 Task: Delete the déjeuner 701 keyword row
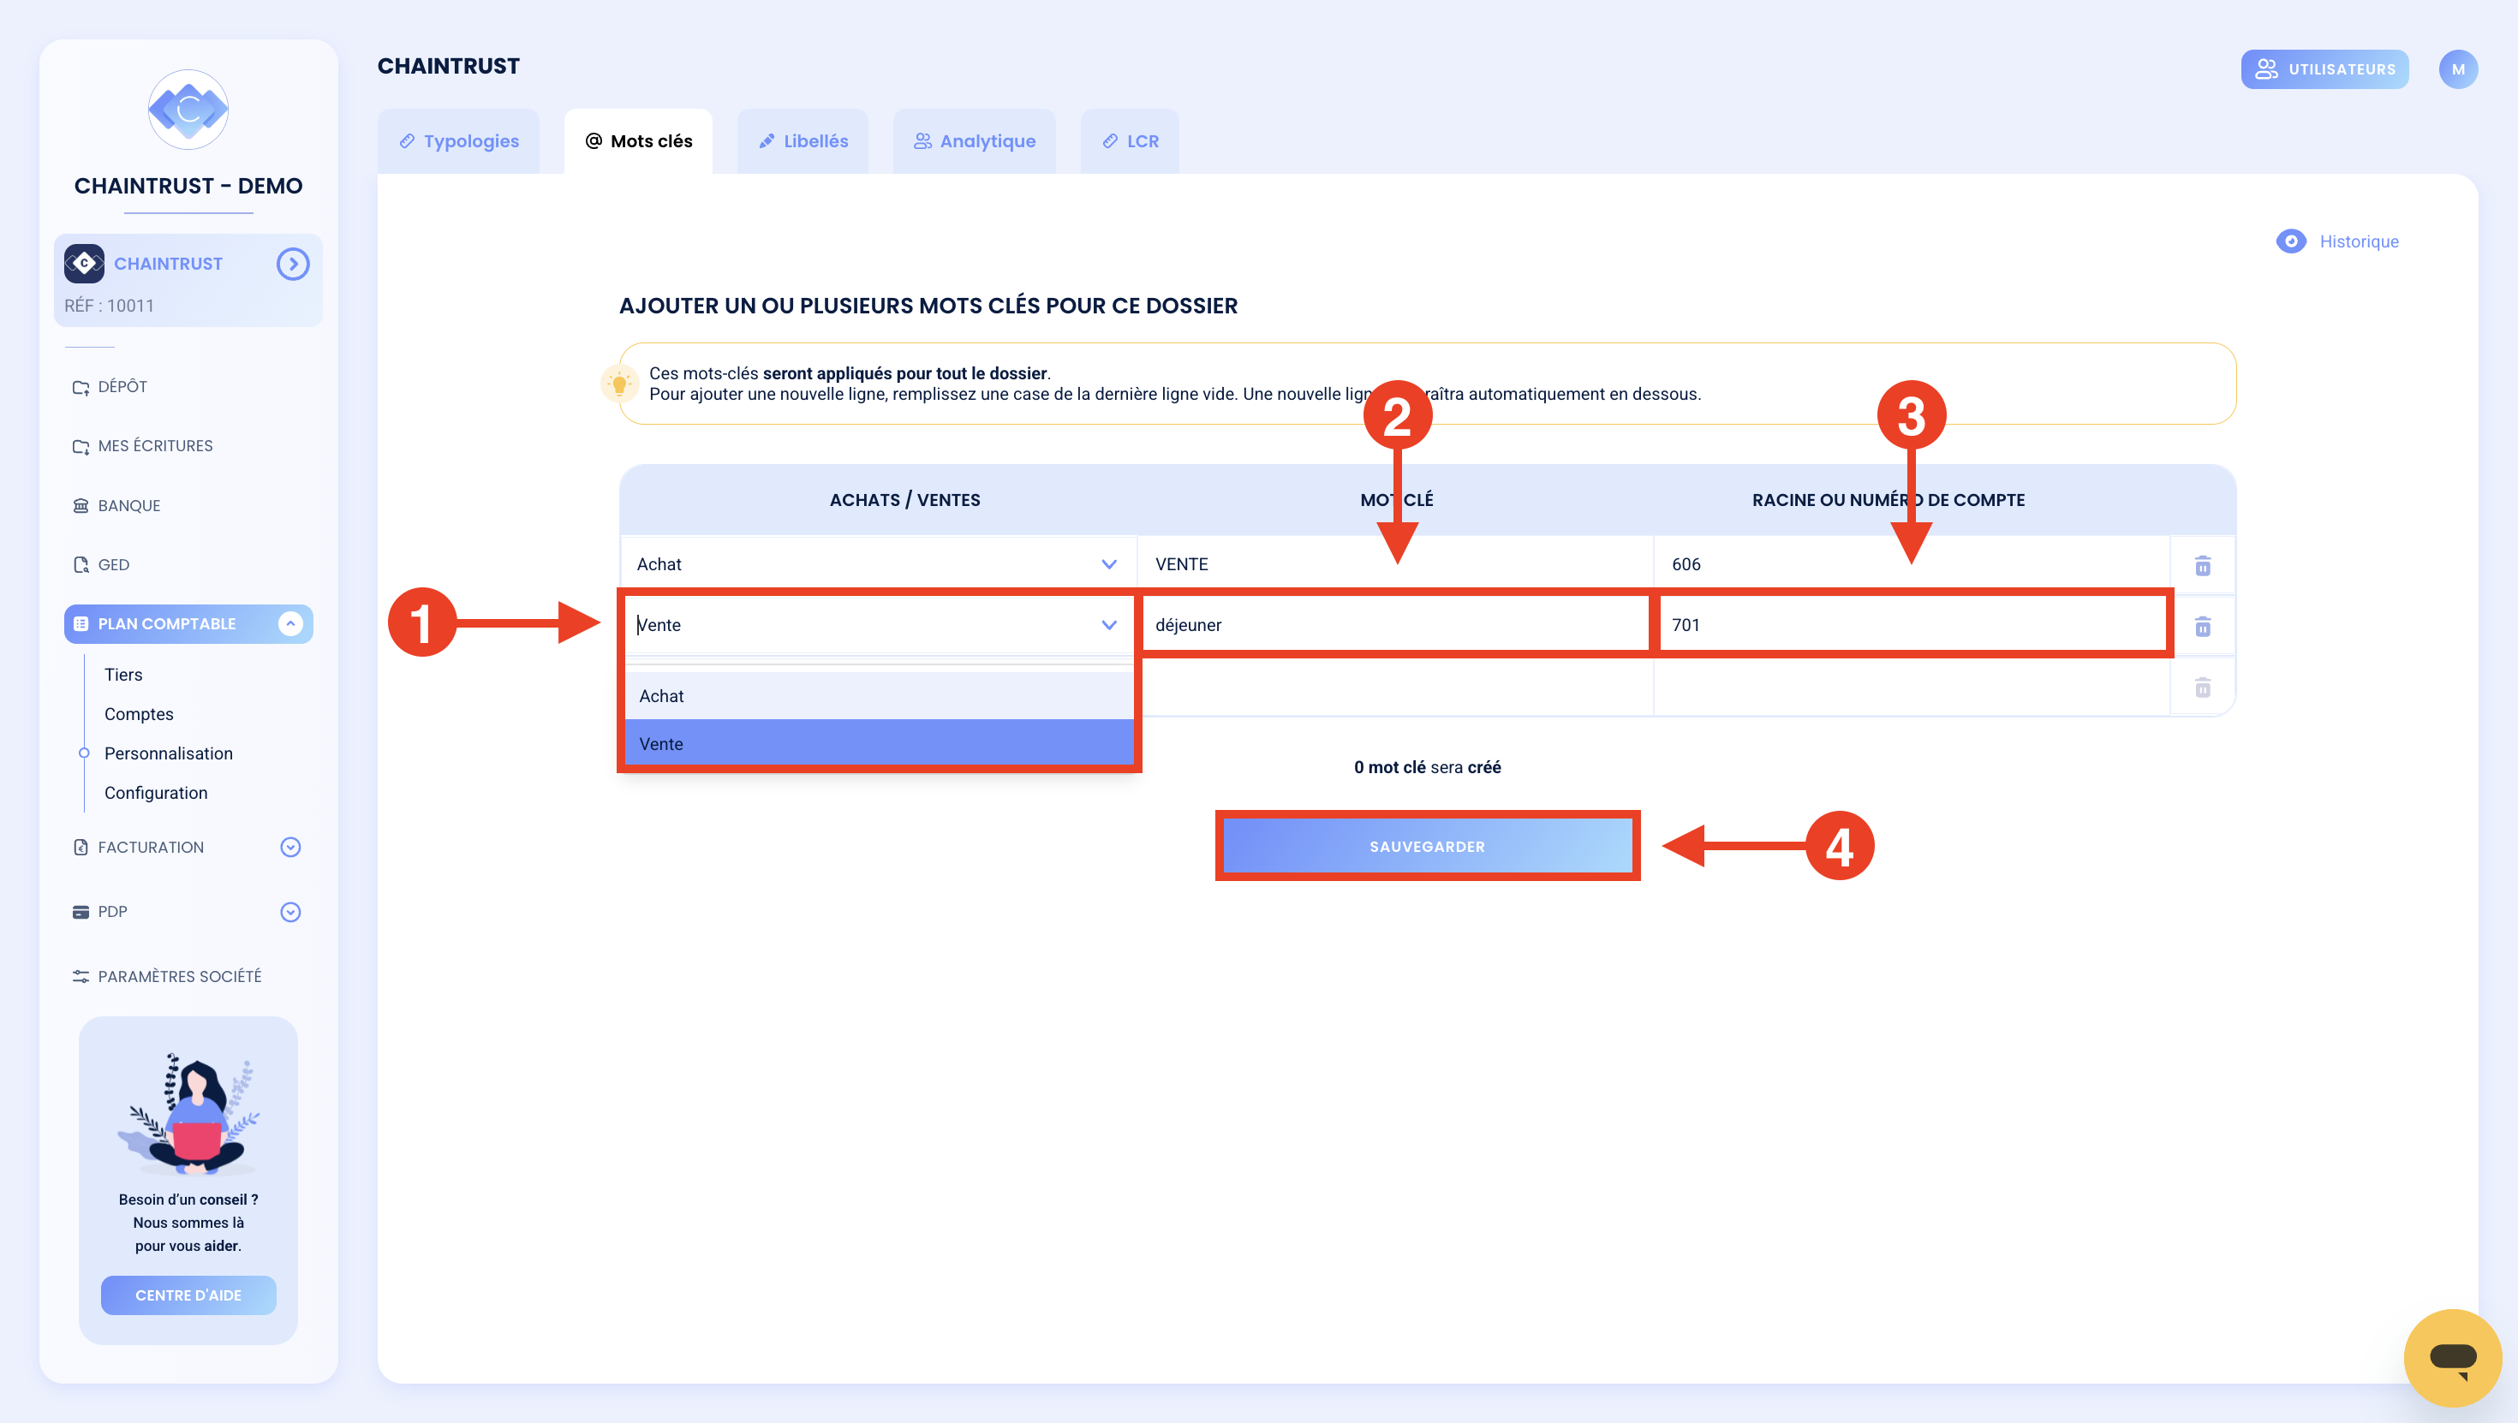[2202, 626]
